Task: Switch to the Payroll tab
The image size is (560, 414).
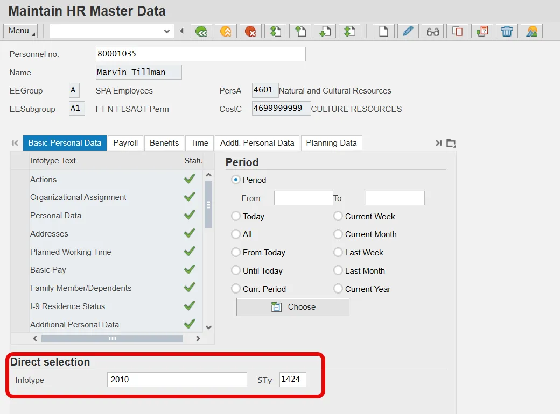Action: coord(125,143)
